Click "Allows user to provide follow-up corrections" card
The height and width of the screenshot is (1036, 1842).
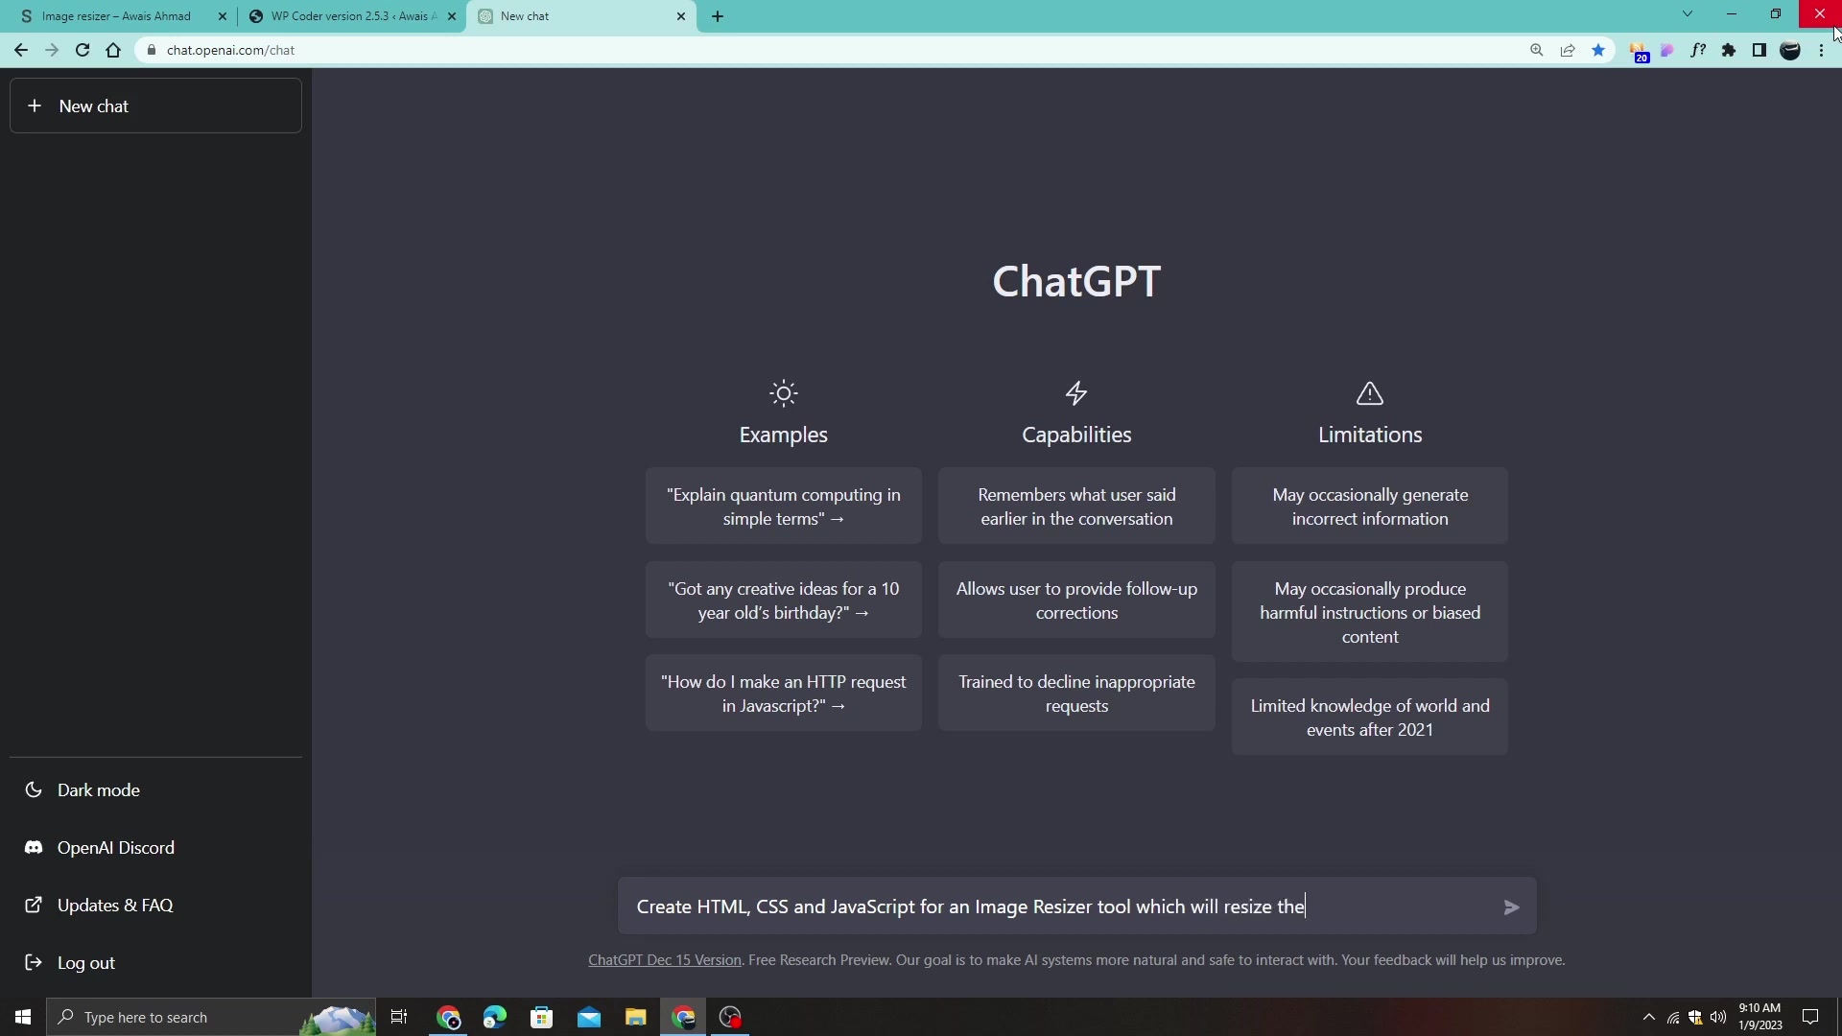point(1076,600)
